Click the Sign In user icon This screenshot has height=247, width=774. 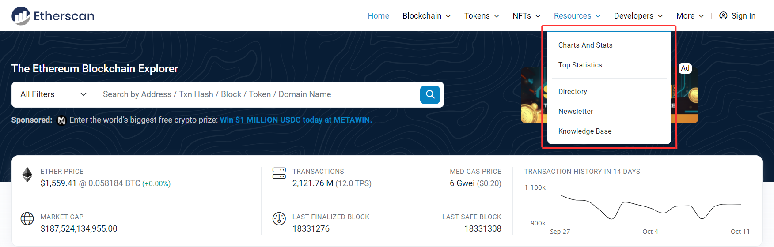coord(723,16)
